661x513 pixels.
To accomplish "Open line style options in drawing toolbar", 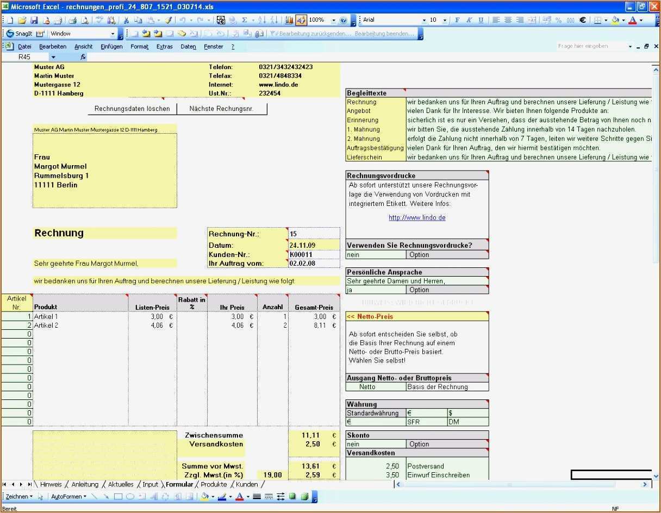I will (x=257, y=496).
